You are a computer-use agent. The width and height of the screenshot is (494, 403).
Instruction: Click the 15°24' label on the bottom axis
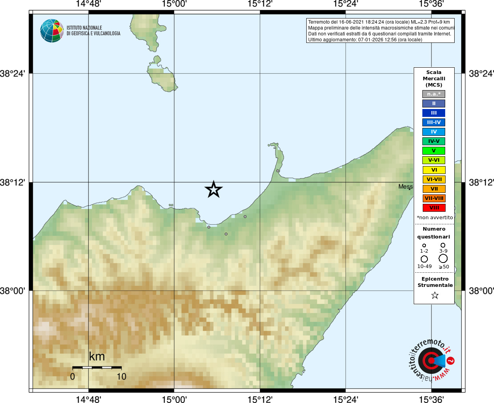(x=346, y=399)
